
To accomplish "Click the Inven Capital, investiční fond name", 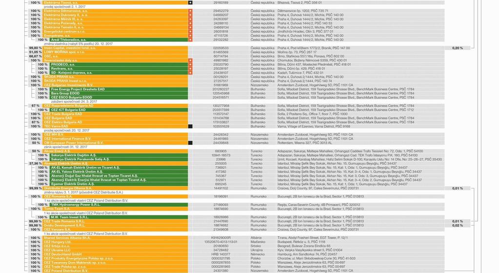I will (70, 48).
